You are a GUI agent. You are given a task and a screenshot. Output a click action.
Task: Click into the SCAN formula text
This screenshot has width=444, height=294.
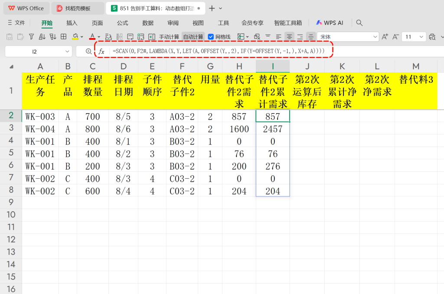point(219,51)
